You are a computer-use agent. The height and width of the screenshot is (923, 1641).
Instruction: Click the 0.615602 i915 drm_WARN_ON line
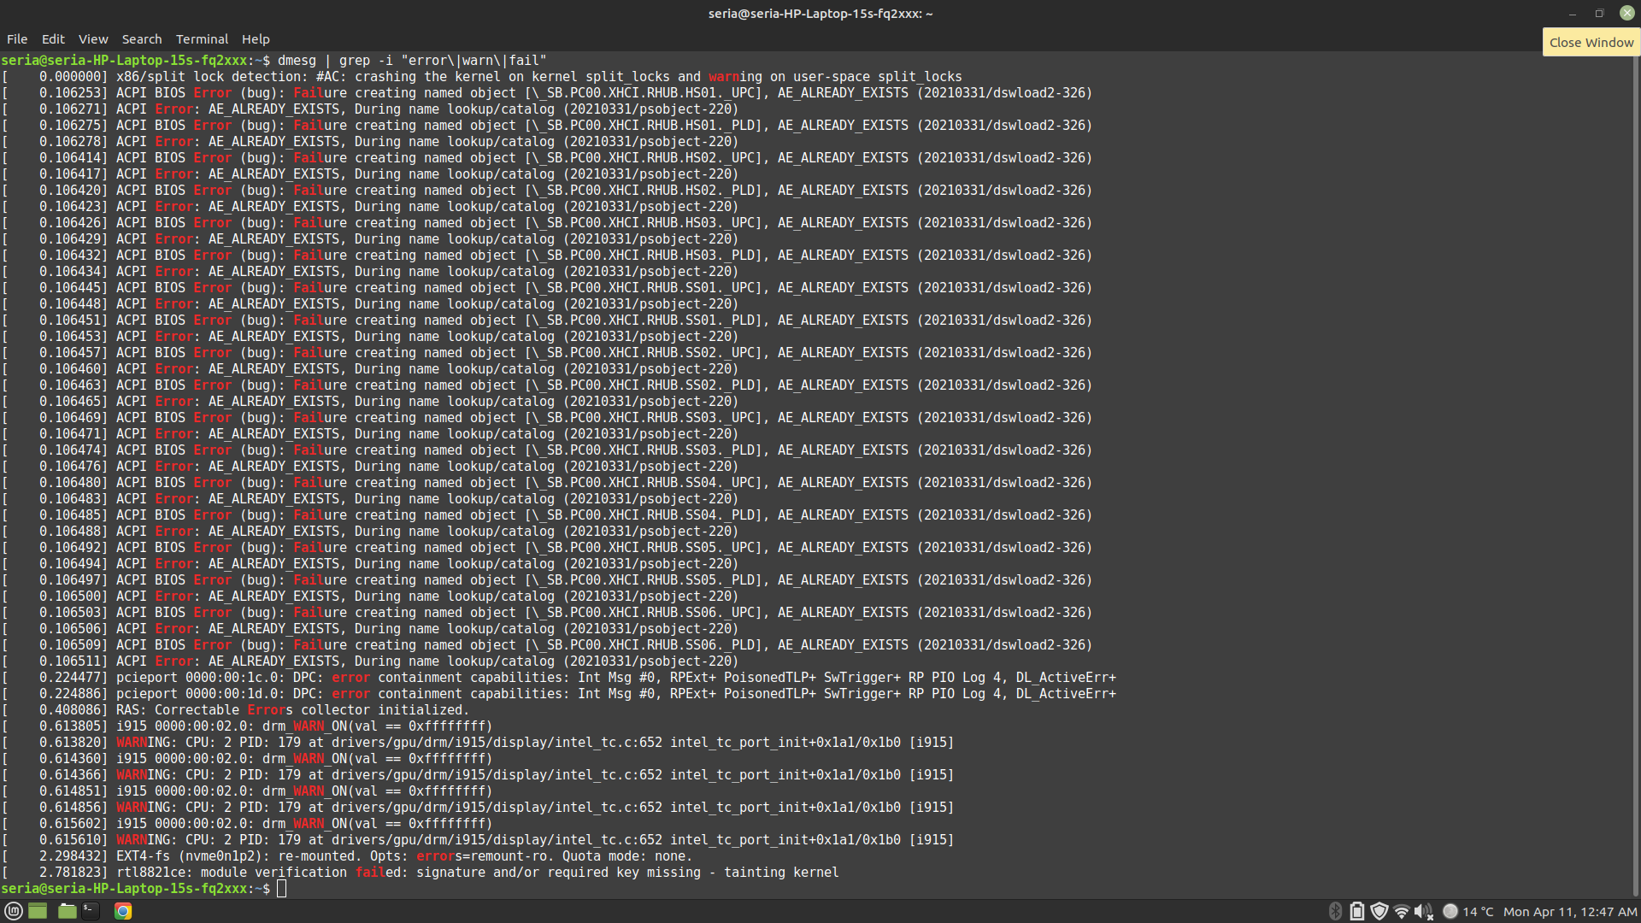(x=248, y=824)
